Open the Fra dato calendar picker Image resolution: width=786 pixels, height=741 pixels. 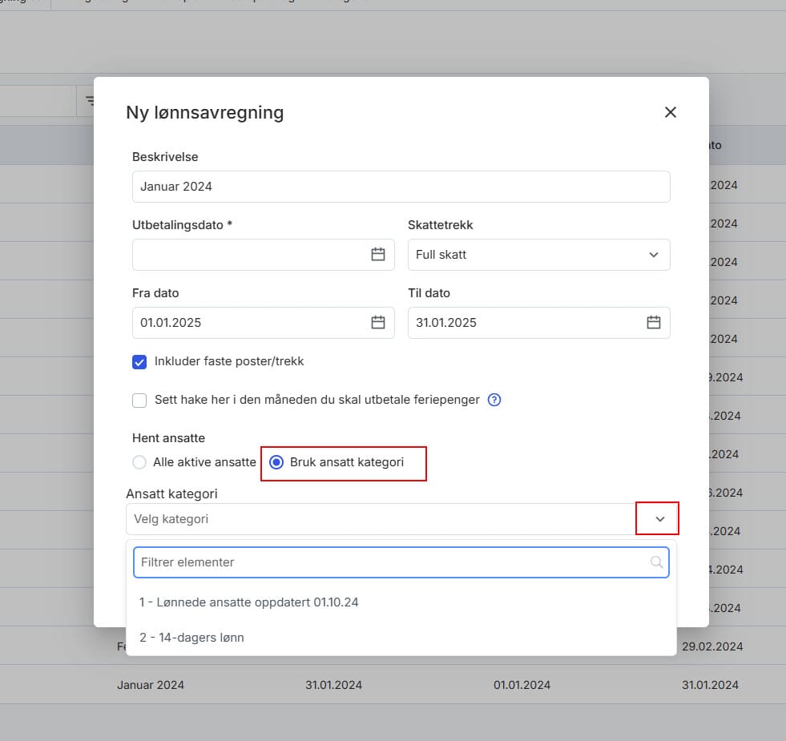click(378, 323)
